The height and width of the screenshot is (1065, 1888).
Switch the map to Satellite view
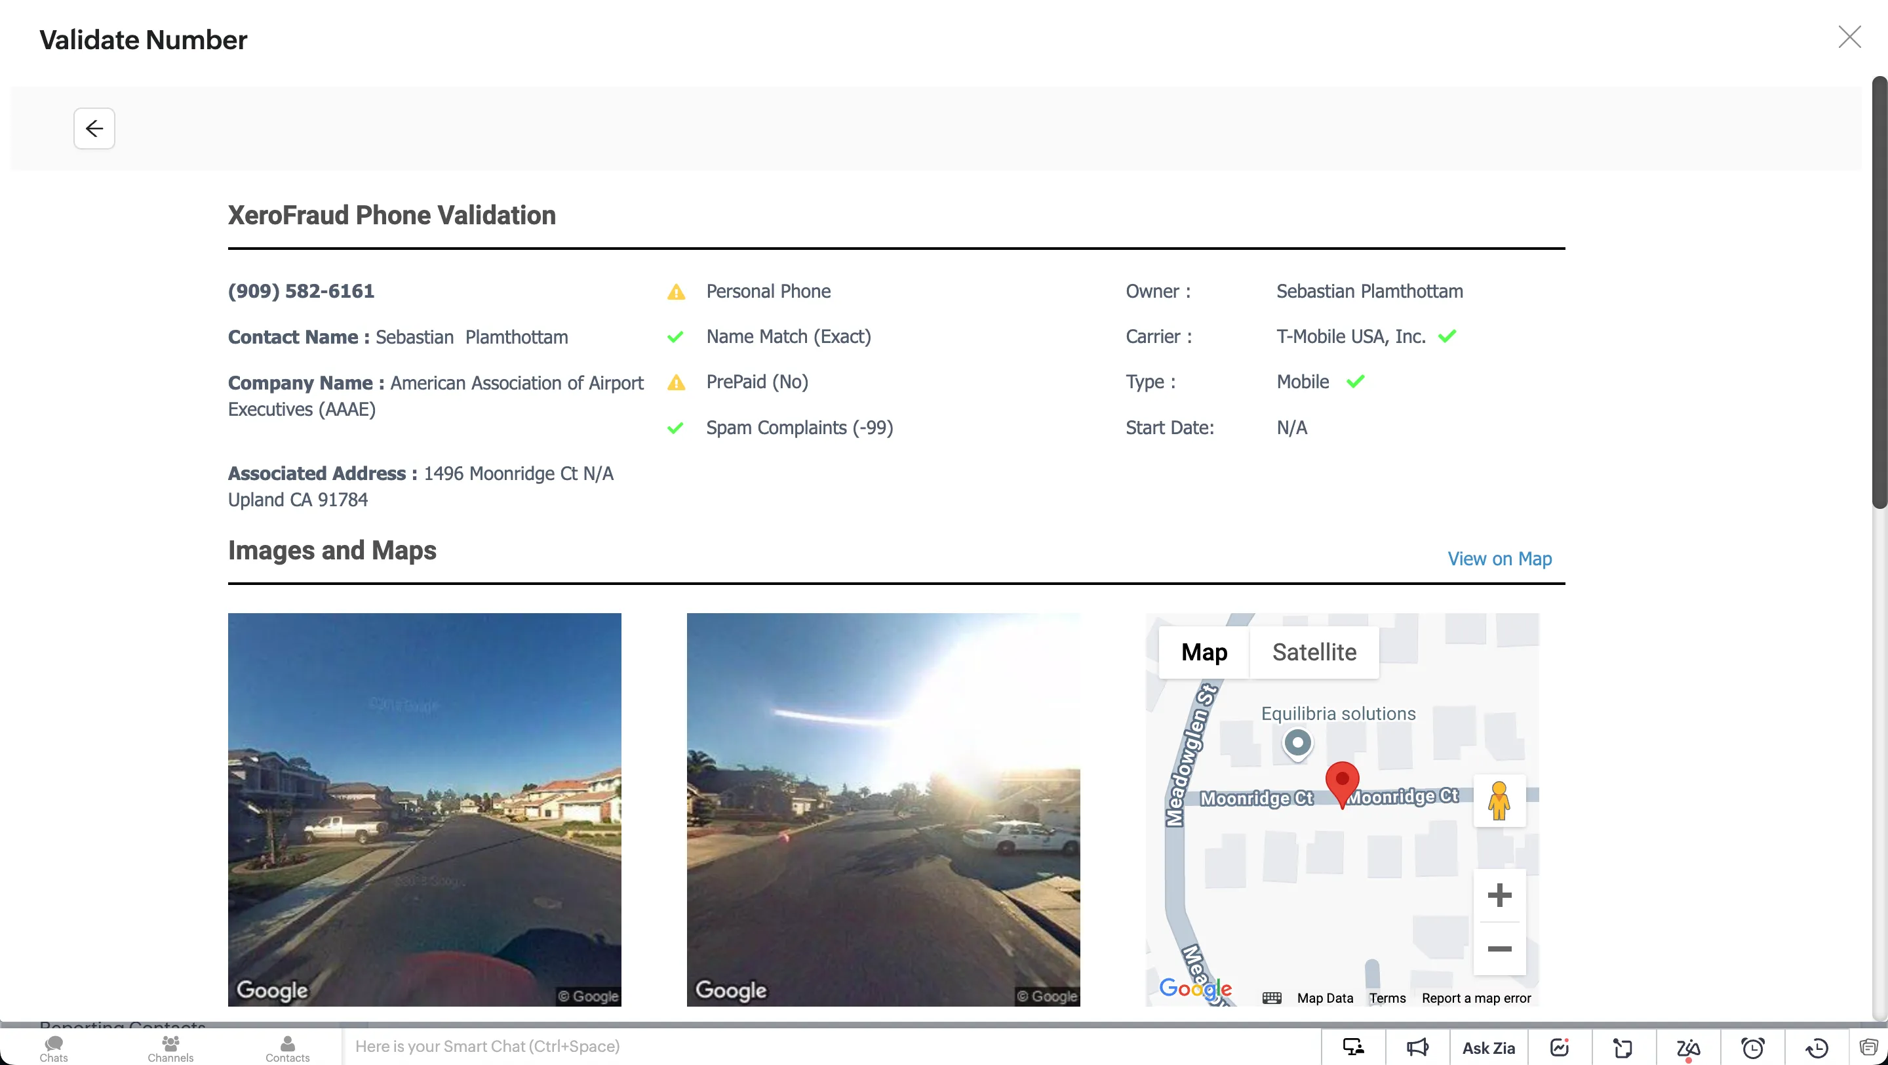1313,652
